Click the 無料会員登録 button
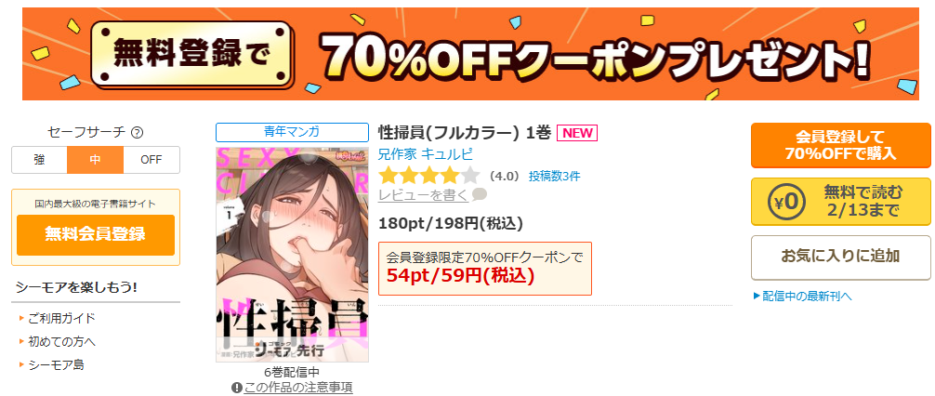Screen dimensions: 935x396 click(96, 235)
